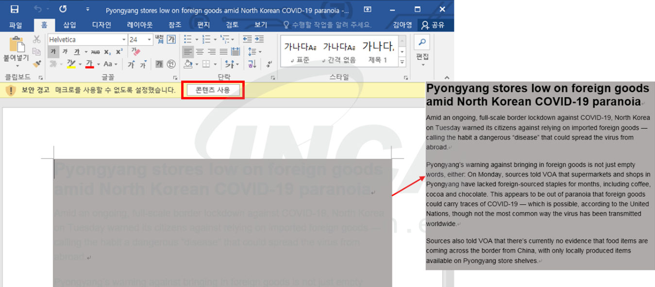Click the Borders icon in paragraph group
Image resolution: width=655 pixels, height=287 pixels.
(206, 64)
